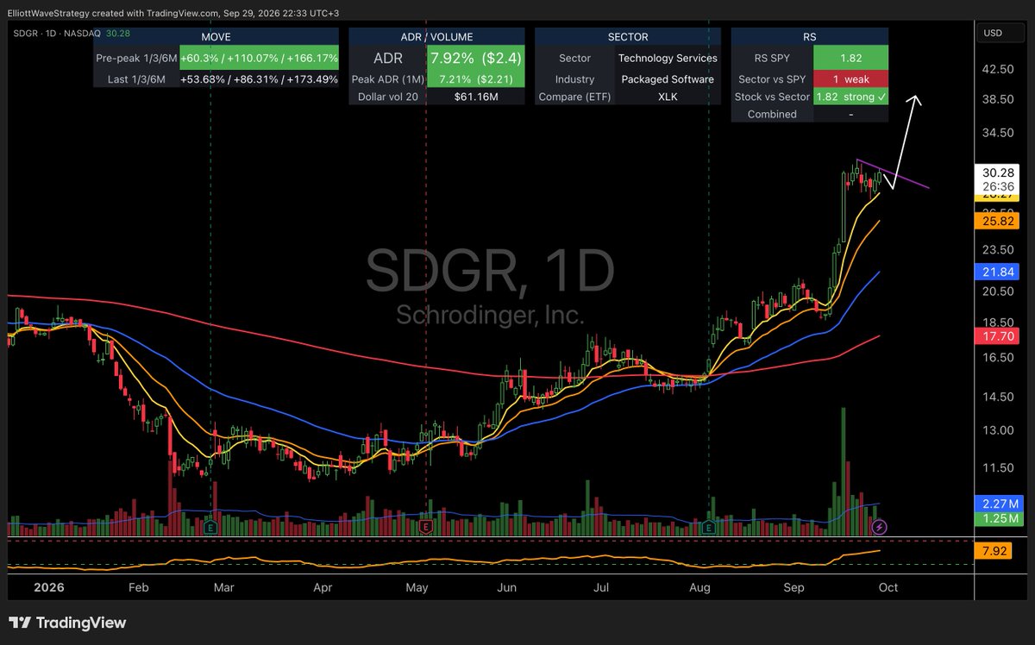Click the RS SPY row label
Image resolution: width=1035 pixels, height=645 pixels.
pos(772,58)
